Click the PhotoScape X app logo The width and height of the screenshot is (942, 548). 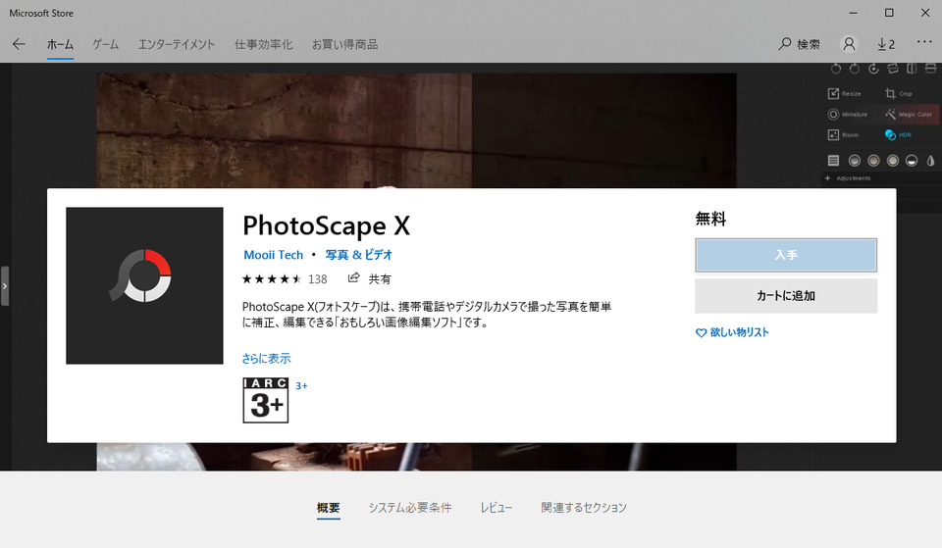[144, 285]
